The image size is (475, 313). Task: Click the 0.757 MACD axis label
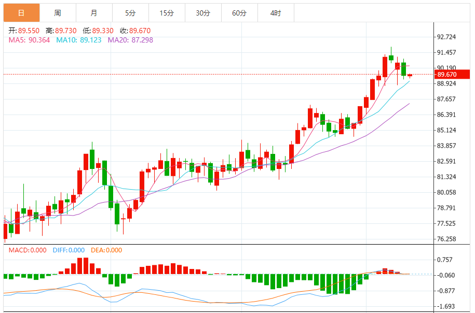pos(444,260)
